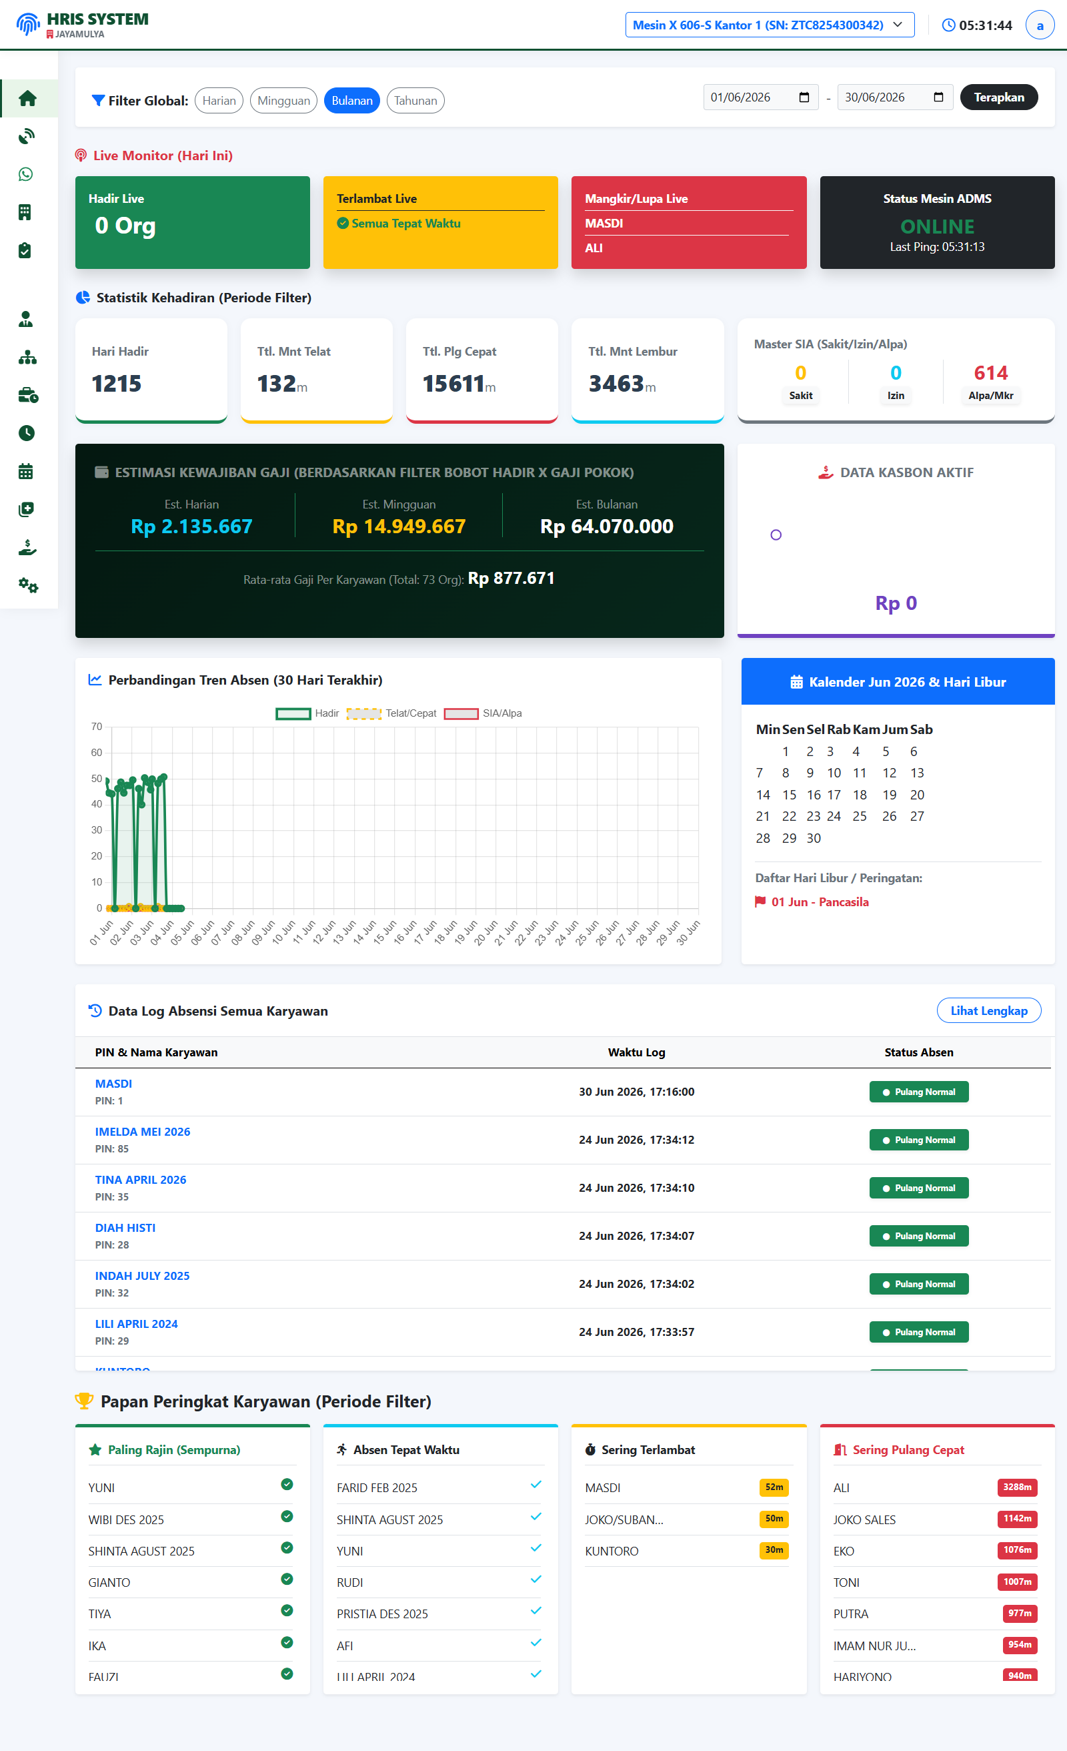
Task: Toggle the SIA/Alpa series in chart legend
Action: point(483,713)
